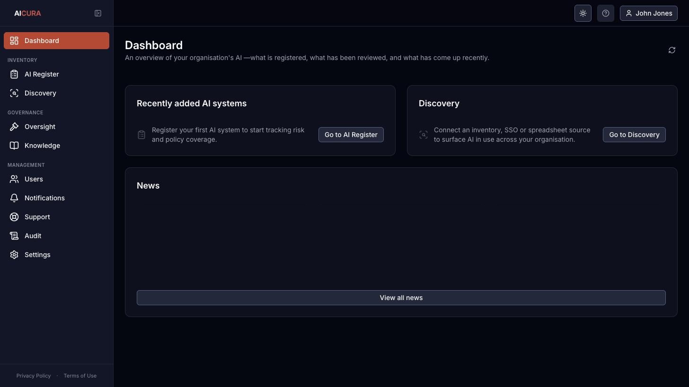
Task: Click the AICURA logo
Action: coord(27,13)
